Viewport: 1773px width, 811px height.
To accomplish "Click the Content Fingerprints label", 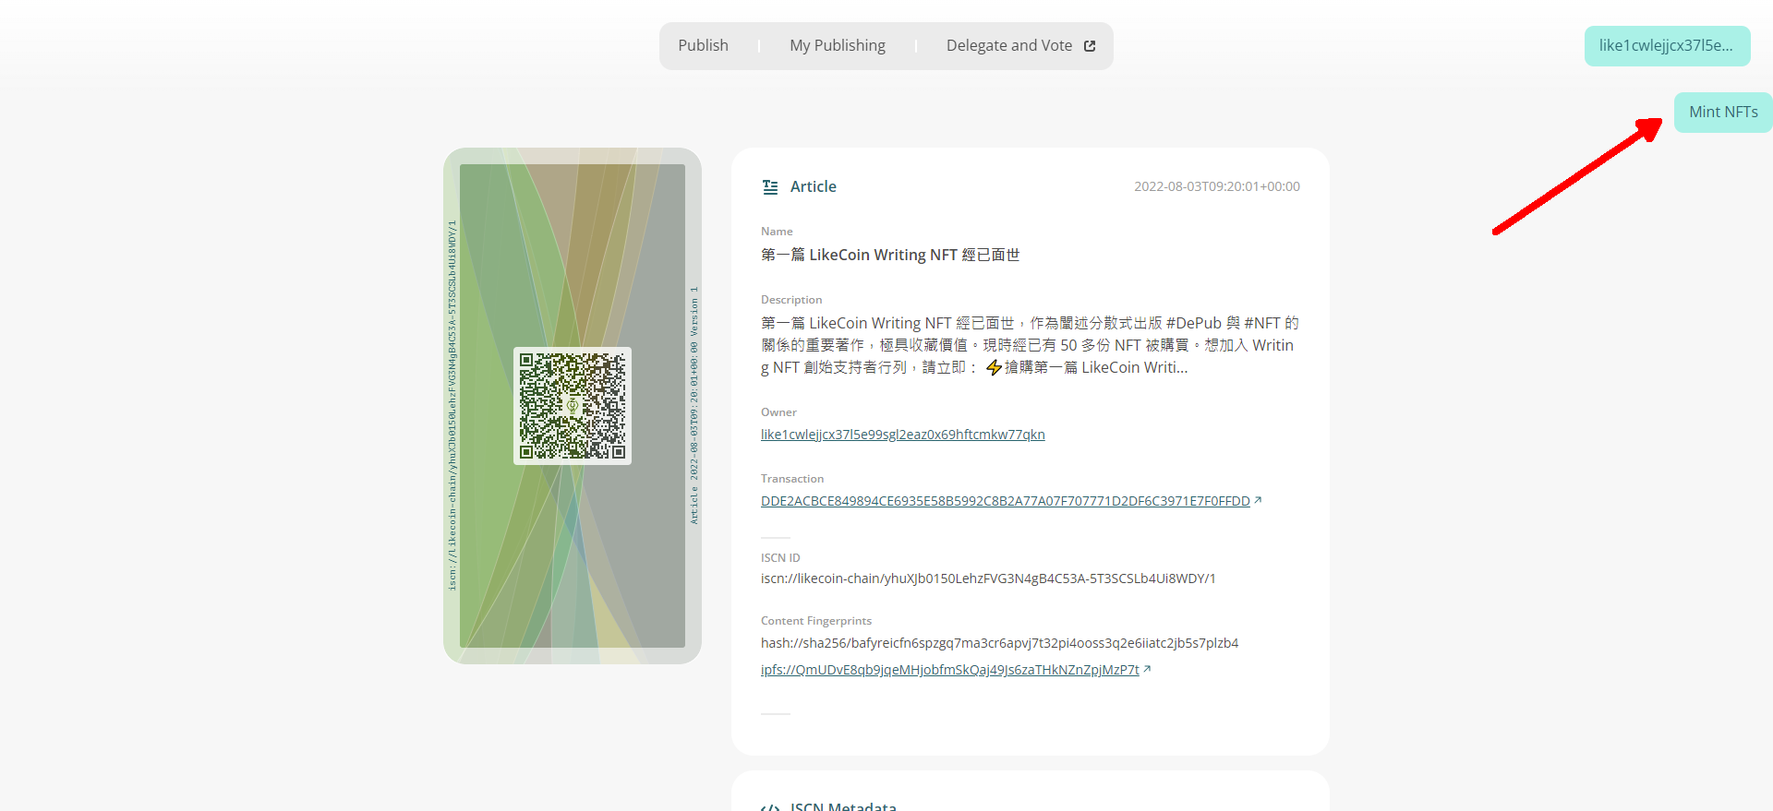I will point(816,621).
